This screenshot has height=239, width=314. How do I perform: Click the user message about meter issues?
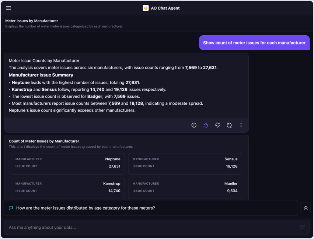254,43
